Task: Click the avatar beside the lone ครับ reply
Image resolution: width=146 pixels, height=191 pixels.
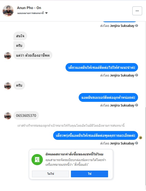Action: tap(8, 86)
